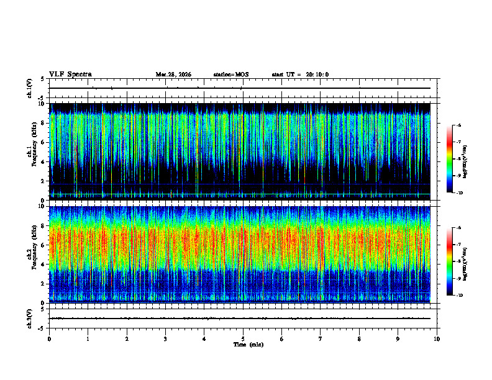This screenshot has height=380, width=492.
Task: Click the "-6" label on ch.1 colorbar
Action: point(458,125)
